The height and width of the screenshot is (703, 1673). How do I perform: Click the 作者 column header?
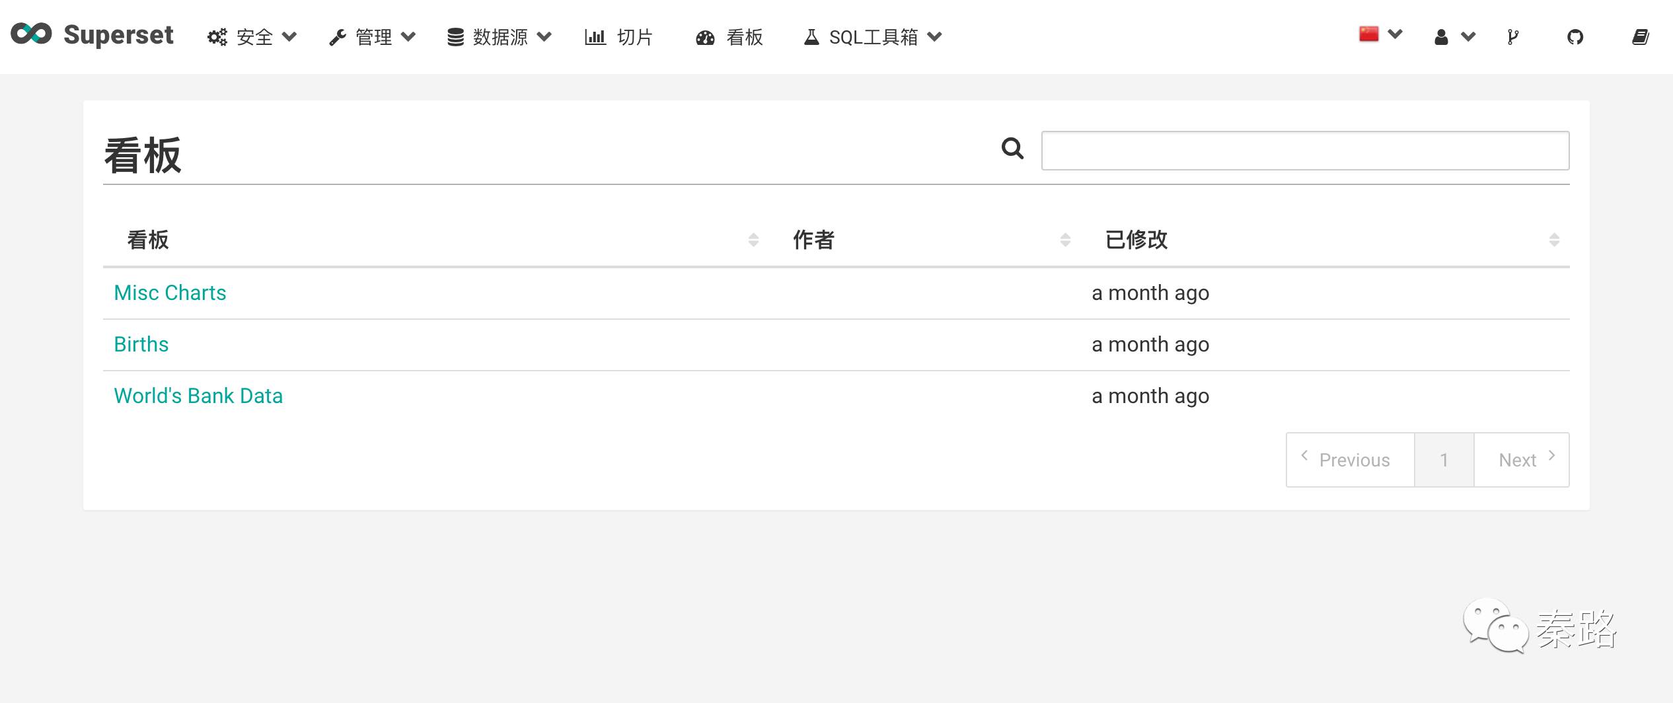pos(814,240)
